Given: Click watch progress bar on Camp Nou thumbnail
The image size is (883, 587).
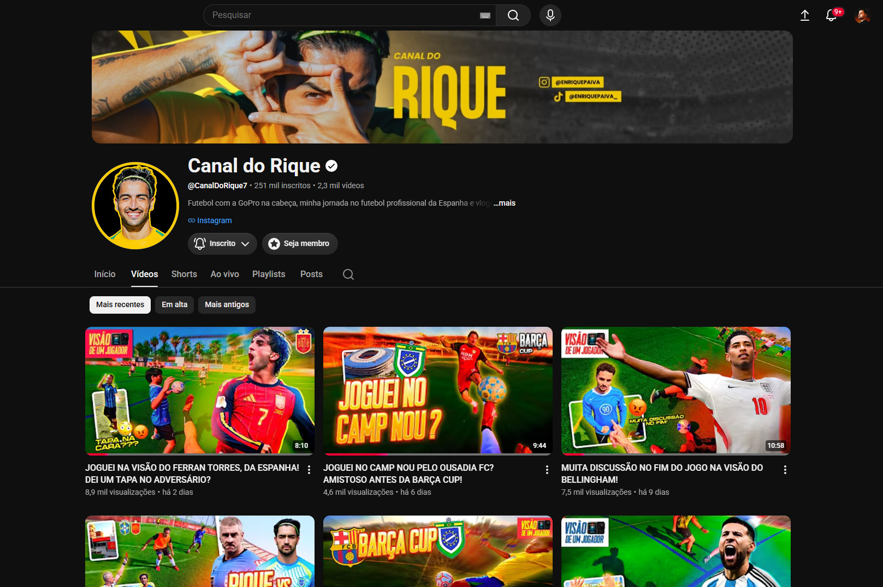Looking at the screenshot, I should point(438,454).
